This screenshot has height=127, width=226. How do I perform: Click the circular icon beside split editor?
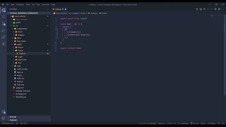click(215, 9)
